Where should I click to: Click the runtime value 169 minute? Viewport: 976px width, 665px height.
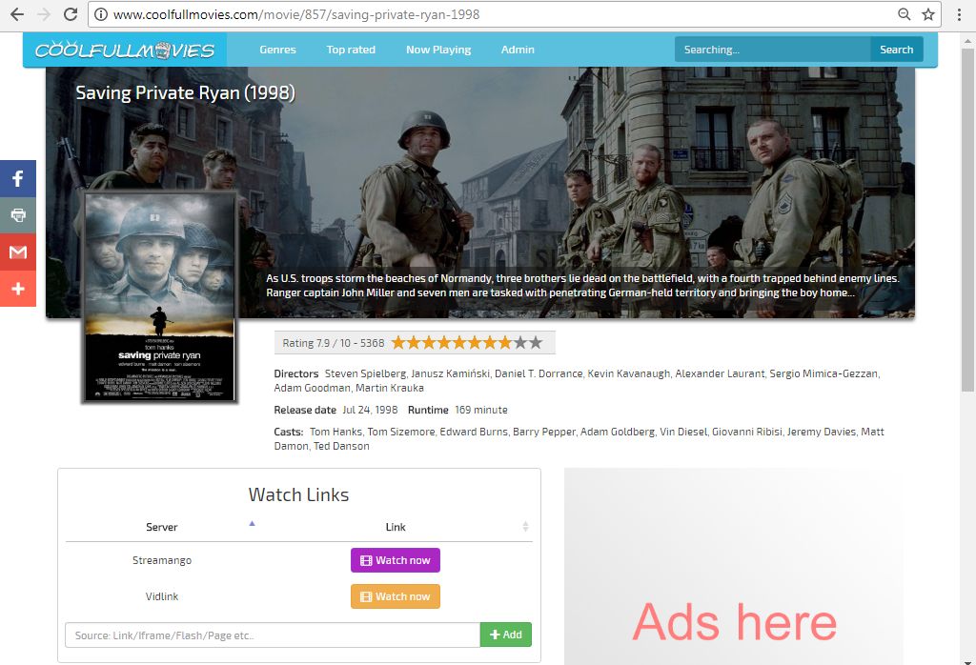(x=481, y=410)
